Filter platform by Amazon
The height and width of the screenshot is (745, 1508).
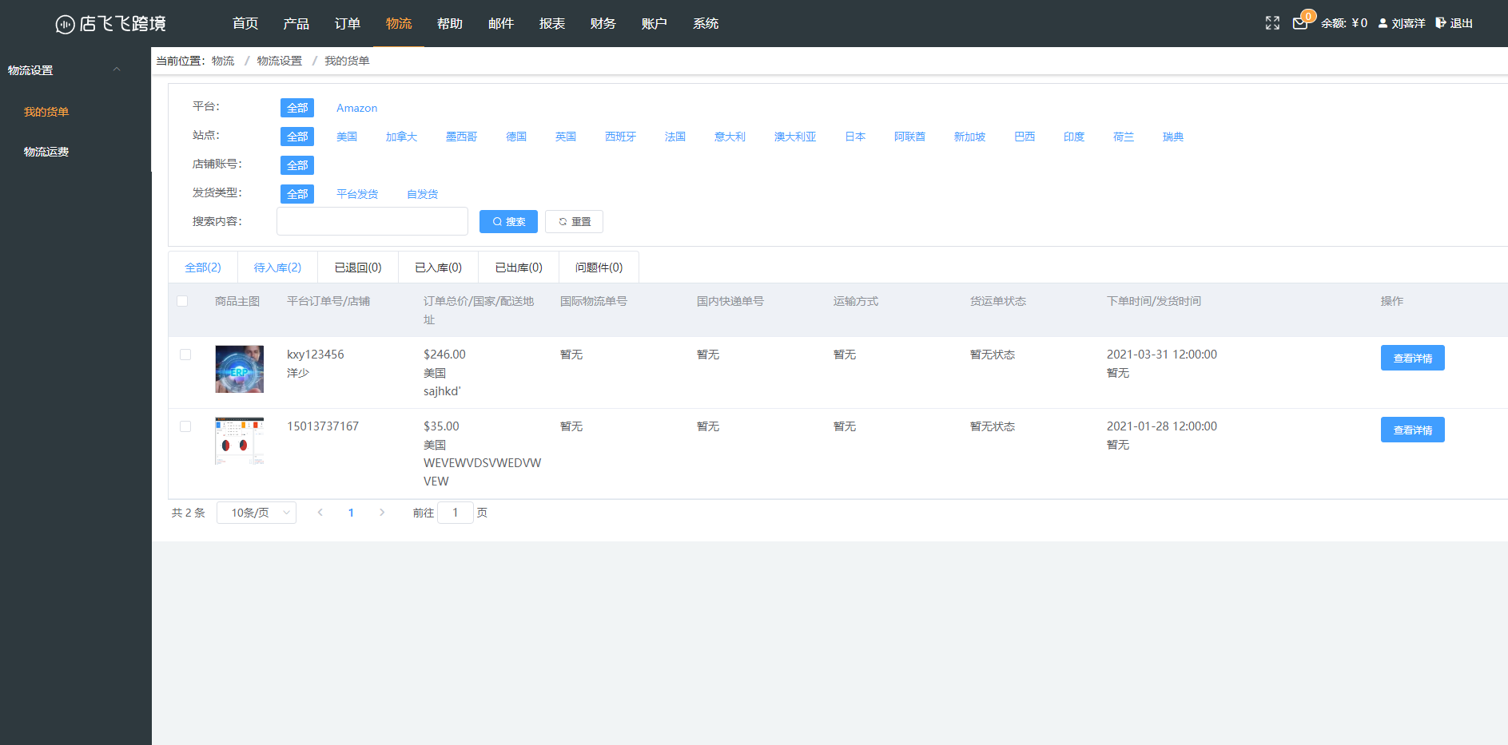pyautogui.click(x=356, y=108)
